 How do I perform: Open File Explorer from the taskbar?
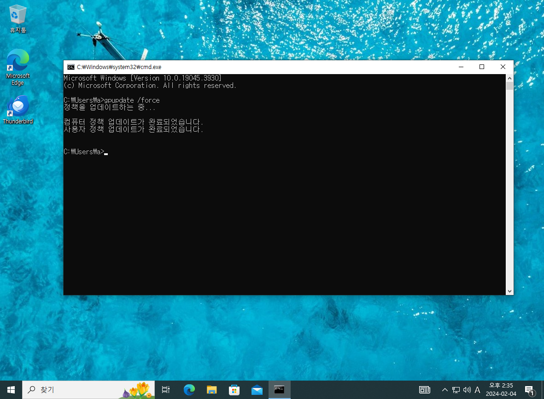211,390
